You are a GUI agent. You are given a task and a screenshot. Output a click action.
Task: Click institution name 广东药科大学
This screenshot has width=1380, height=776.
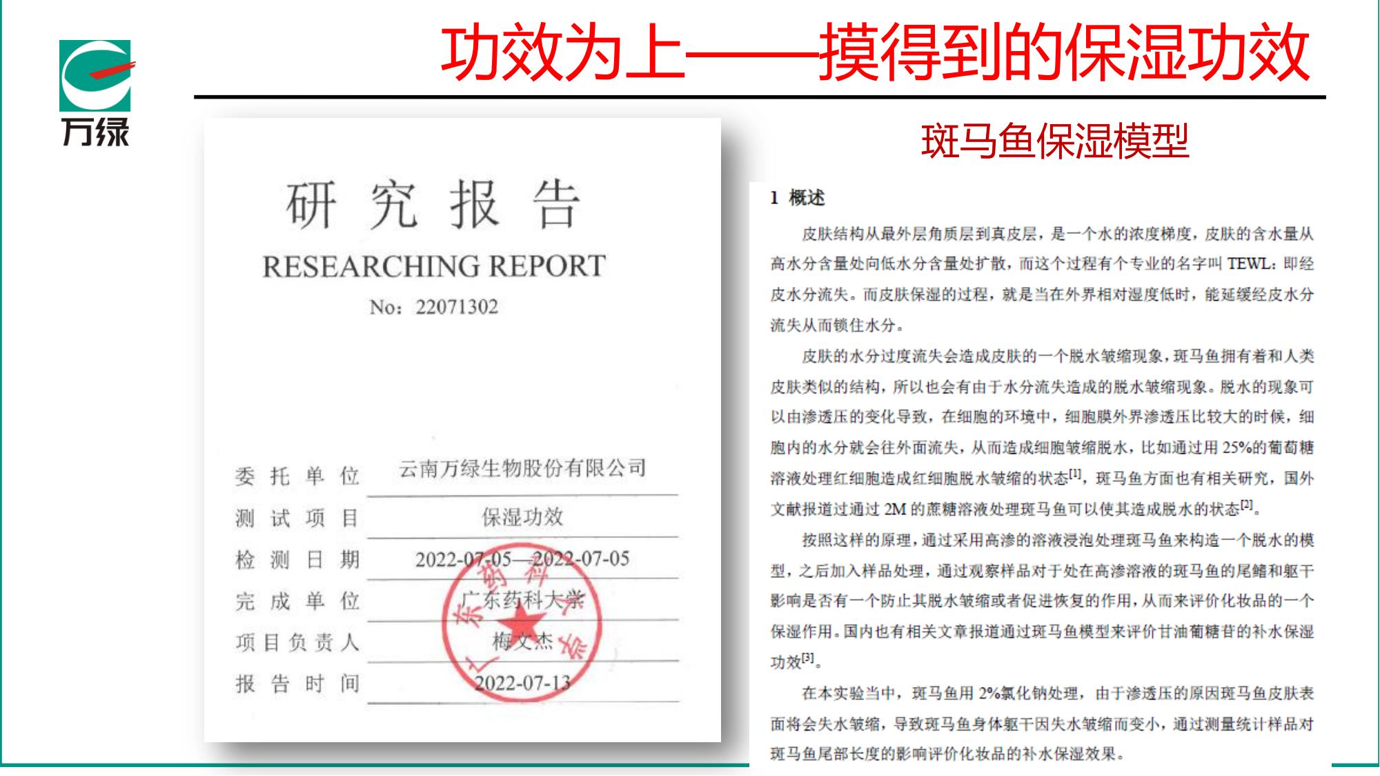point(522,600)
